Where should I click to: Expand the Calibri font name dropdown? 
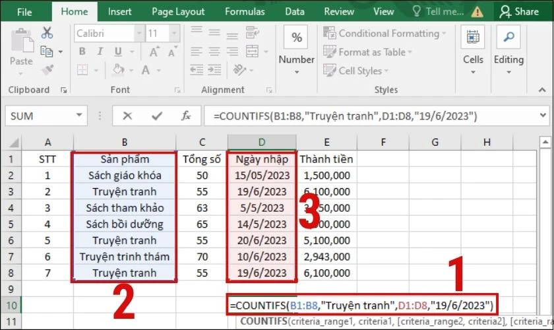140,33
